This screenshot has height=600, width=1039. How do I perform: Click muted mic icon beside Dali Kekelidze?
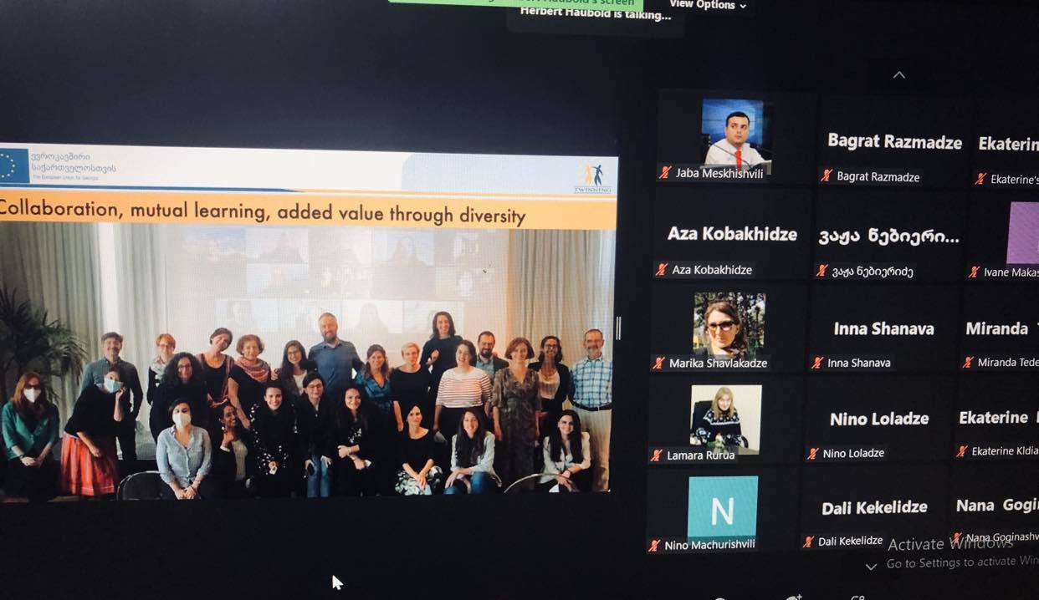(x=808, y=542)
